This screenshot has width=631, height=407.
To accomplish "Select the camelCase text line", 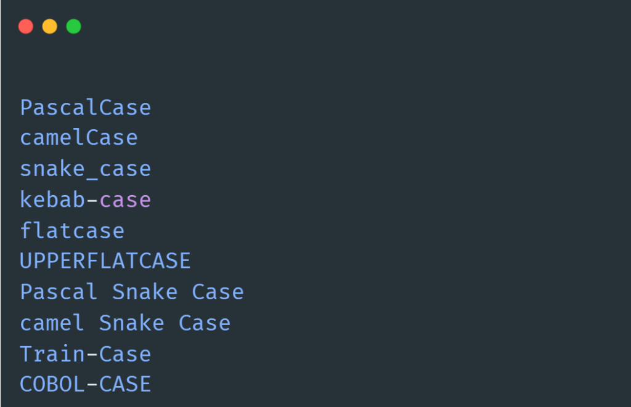I will [78, 138].
